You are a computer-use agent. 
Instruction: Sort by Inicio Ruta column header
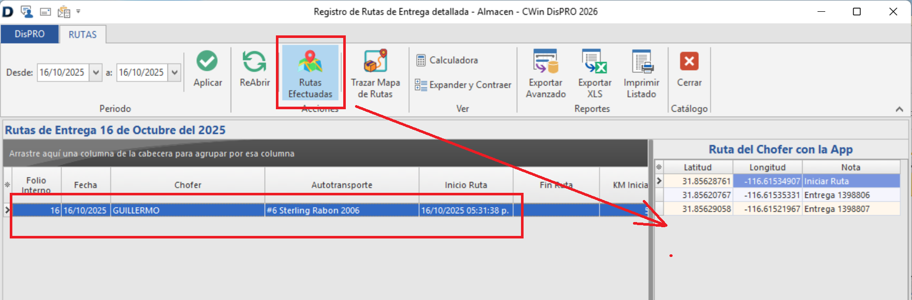(x=466, y=185)
